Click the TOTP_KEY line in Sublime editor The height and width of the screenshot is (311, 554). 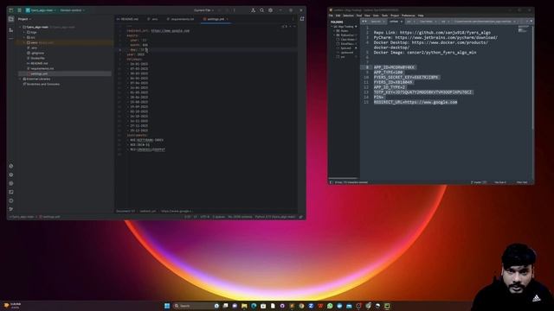click(x=422, y=92)
